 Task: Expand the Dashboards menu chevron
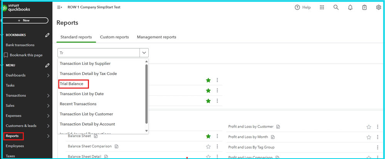coord(48,75)
